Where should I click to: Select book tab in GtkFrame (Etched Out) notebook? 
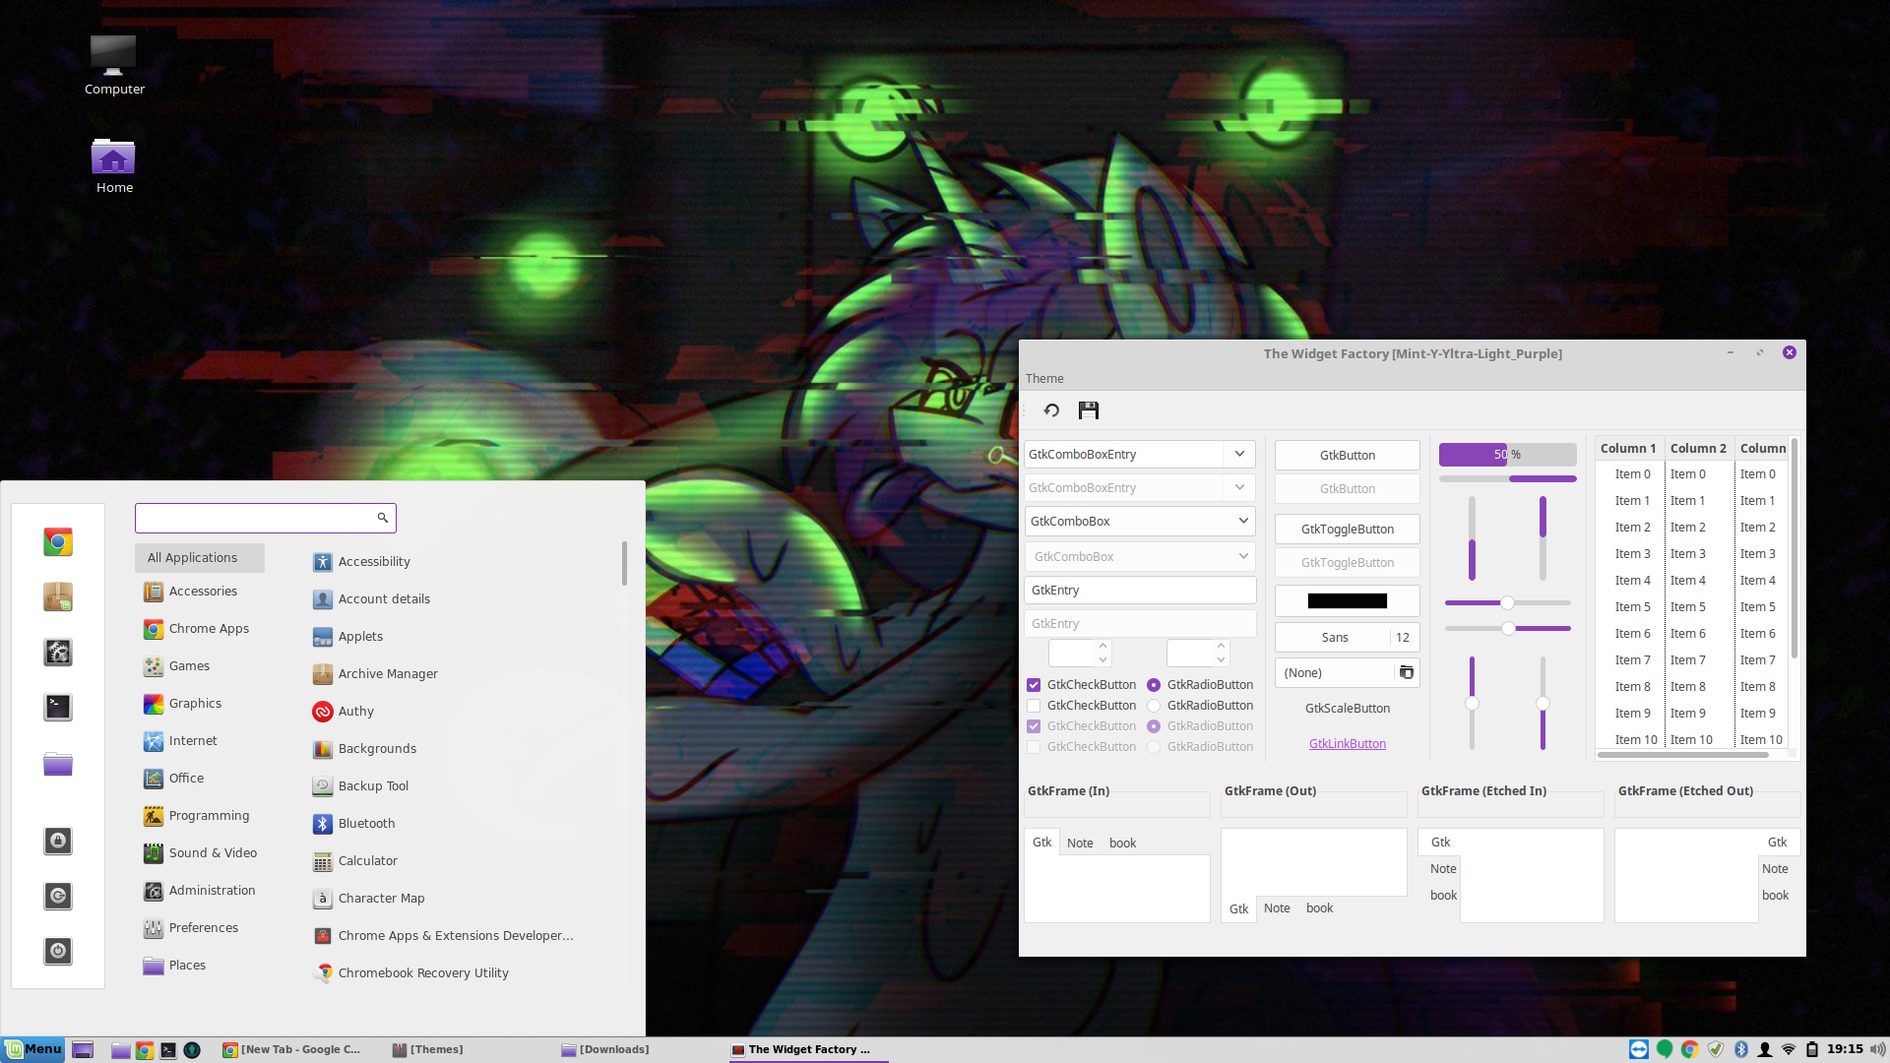point(1776,895)
